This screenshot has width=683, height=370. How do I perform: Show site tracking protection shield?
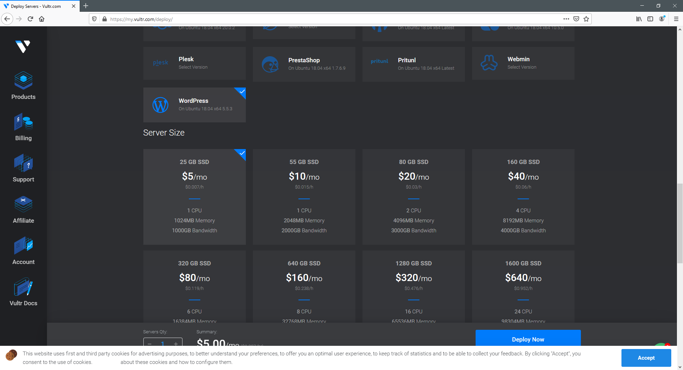[94, 19]
